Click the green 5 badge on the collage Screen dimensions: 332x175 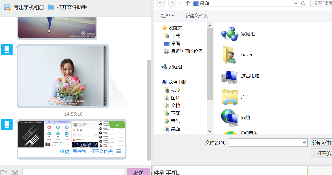click(x=117, y=124)
